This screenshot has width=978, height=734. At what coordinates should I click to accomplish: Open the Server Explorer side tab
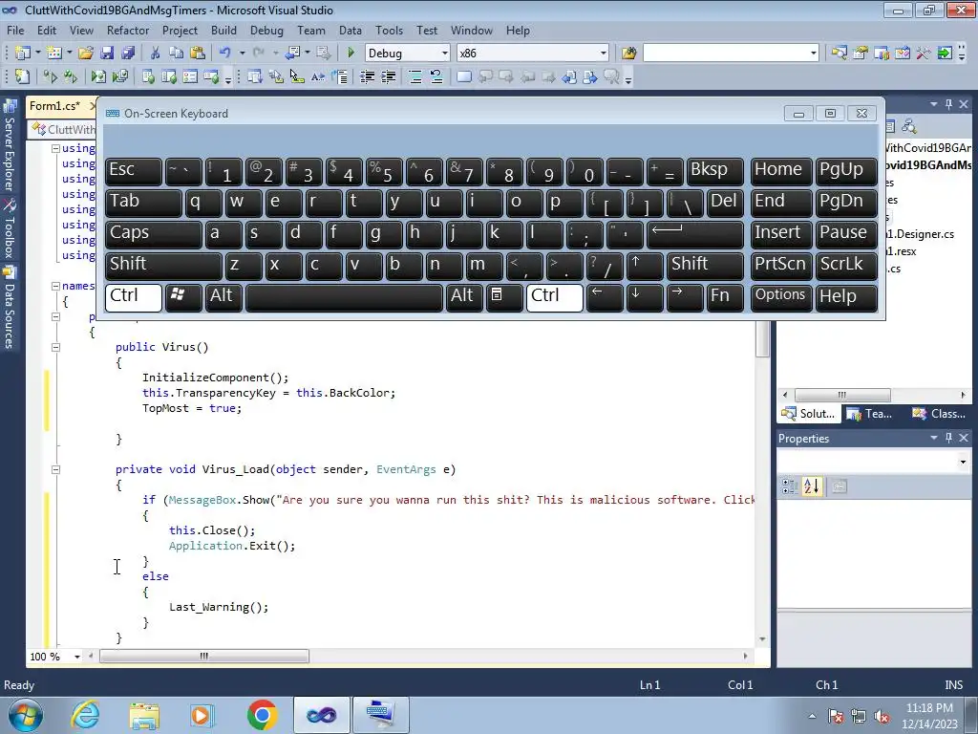[x=10, y=146]
